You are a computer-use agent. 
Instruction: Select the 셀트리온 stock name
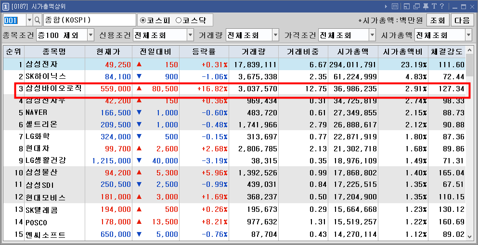[41, 124]
